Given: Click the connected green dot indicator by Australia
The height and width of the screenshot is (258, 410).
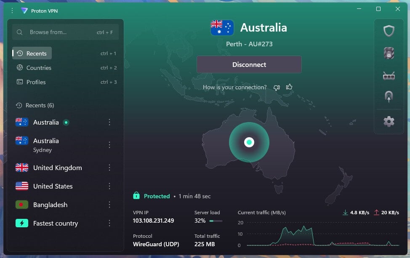Looking at the screenshot, I should [x=66, y=122].
